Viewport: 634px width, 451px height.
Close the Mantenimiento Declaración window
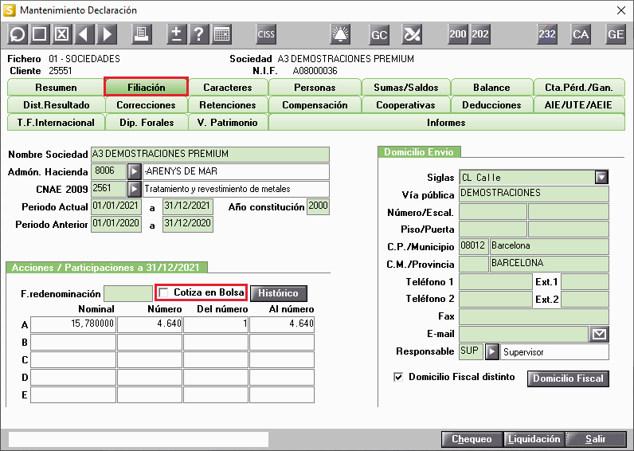(x=621, y=10)
